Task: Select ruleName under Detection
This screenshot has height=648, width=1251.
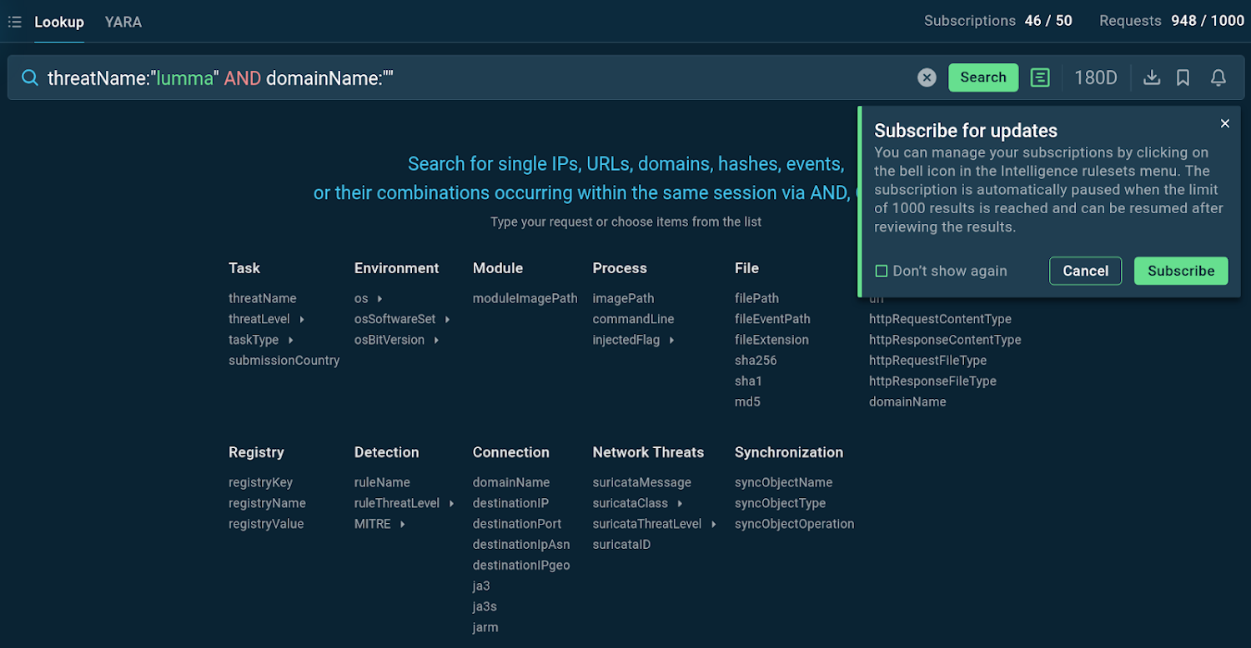Action: pyautogui.click(x=382, y=482)
